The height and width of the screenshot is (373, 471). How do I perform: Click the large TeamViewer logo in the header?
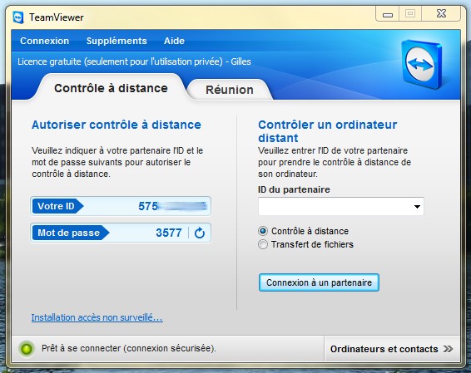(x=422, y=64)
